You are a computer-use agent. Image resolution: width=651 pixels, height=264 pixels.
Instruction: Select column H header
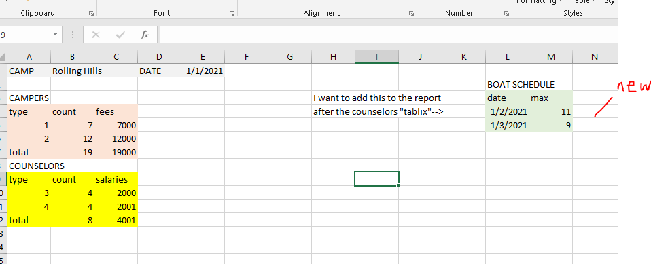(333, 57)
